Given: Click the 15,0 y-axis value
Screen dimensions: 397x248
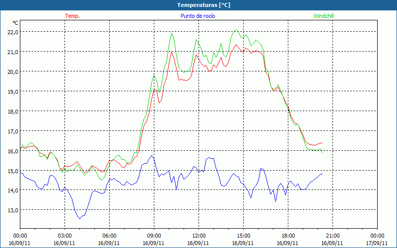Looking at the screenshot, I should pos(13,171).
